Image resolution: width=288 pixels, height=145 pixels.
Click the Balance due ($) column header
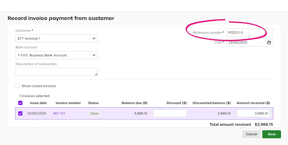[x=134, y=103]
